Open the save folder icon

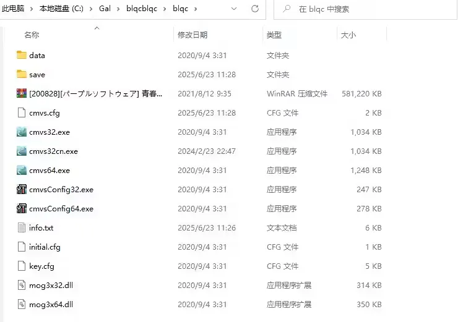click(x=22, y=74)
